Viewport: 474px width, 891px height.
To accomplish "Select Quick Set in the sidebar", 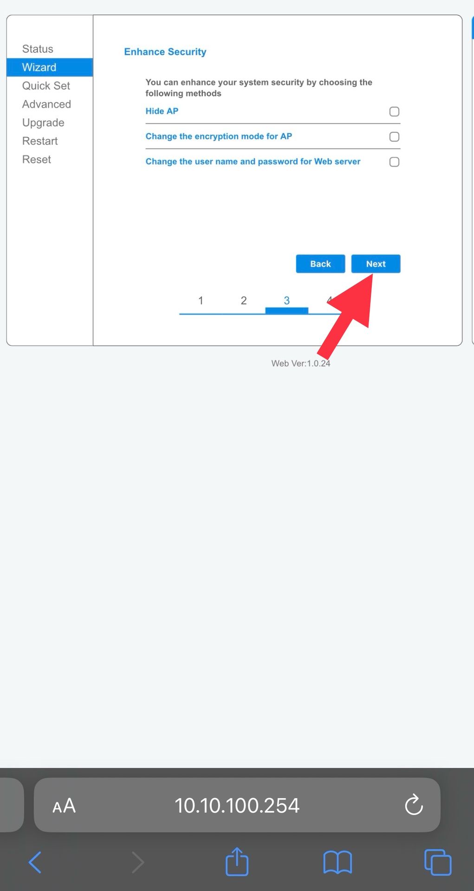I will click(x=46, y=86).
